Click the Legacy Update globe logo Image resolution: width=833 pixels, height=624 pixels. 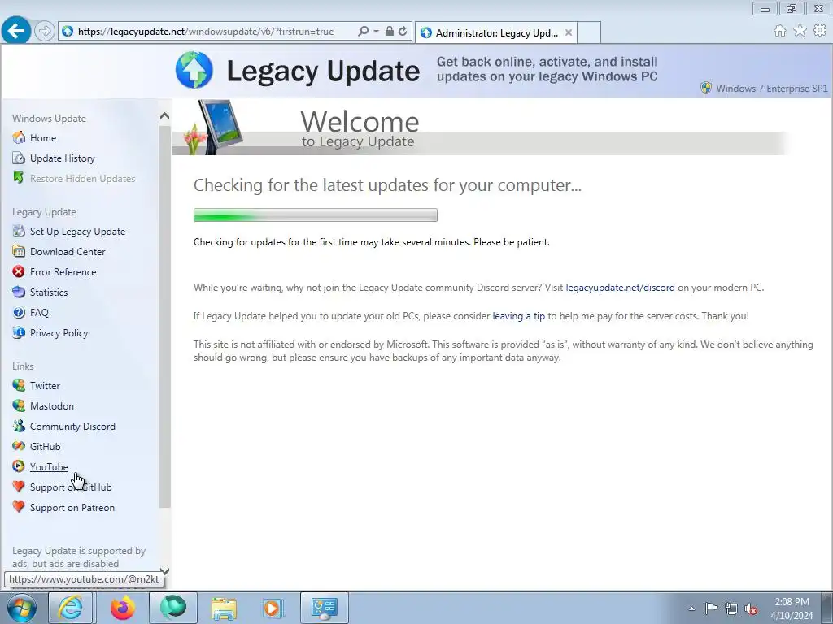(x=194, y=70)
